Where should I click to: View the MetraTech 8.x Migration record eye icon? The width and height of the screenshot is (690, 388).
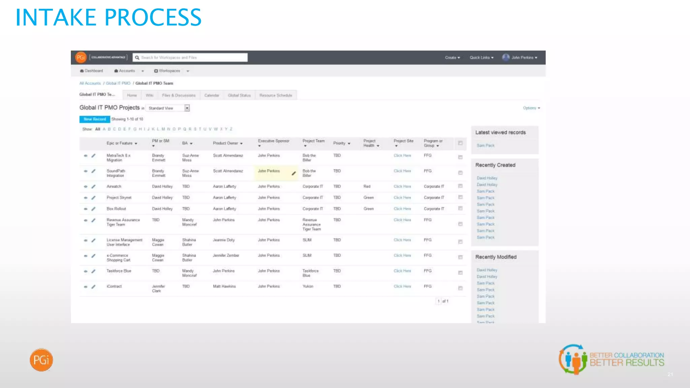pyautogui.click(x=86, y=156)
